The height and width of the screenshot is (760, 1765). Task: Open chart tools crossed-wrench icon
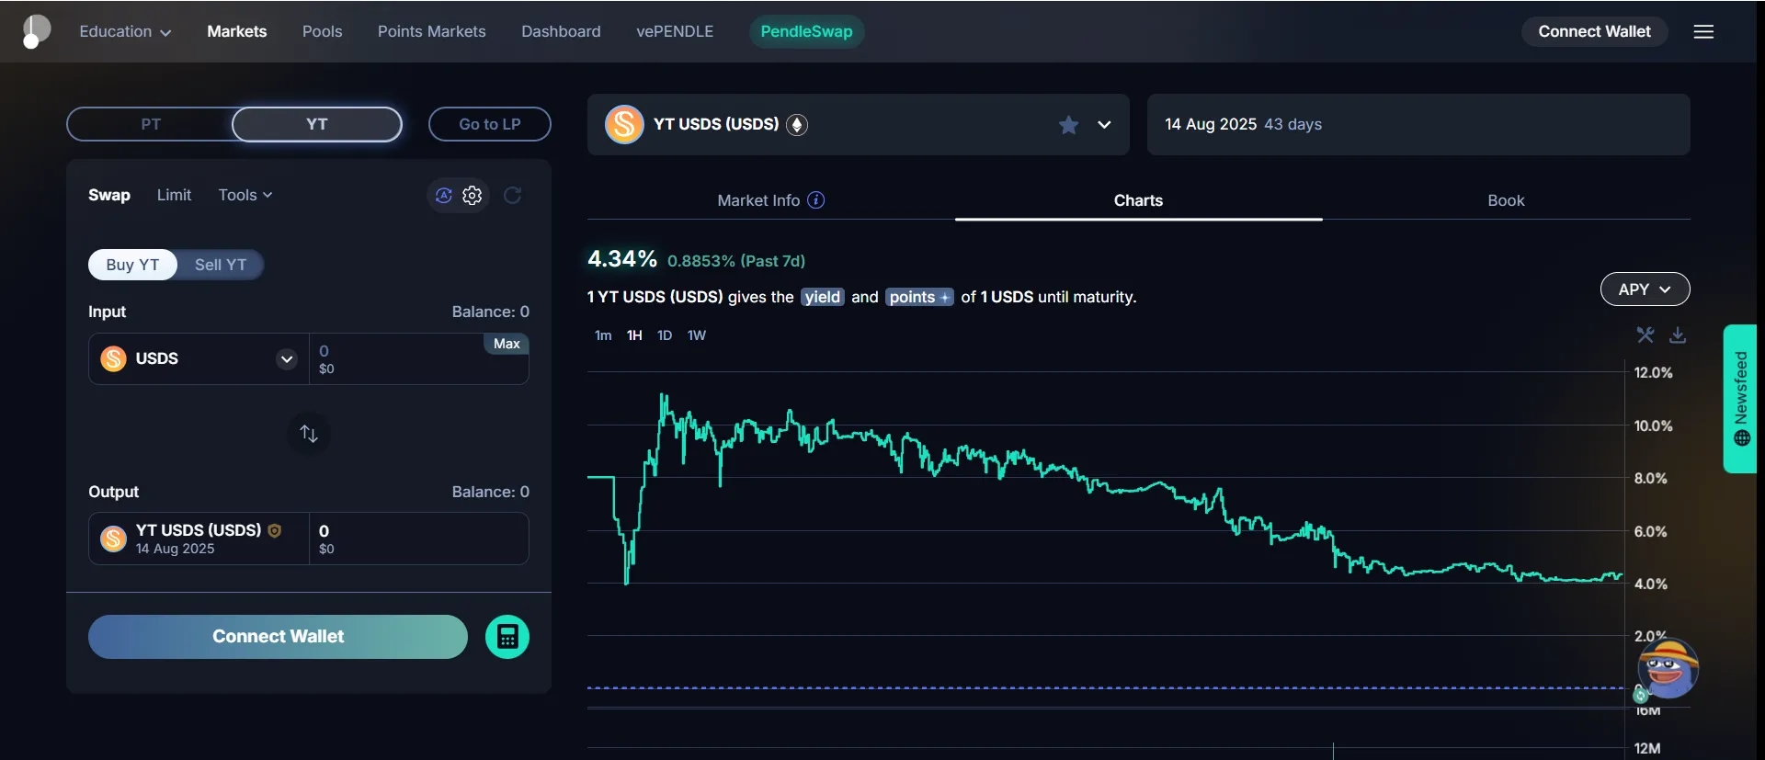pos(1645,335)
